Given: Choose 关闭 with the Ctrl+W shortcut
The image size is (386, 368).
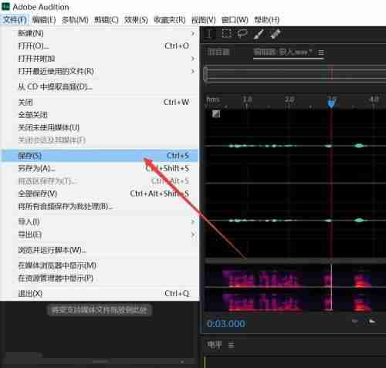Looking at the screenshot, I should click(x=100, y=103).
